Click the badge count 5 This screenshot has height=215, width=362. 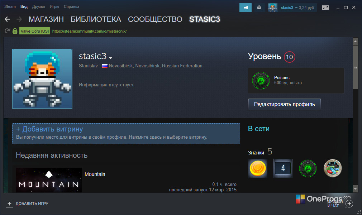coord(270,152)
